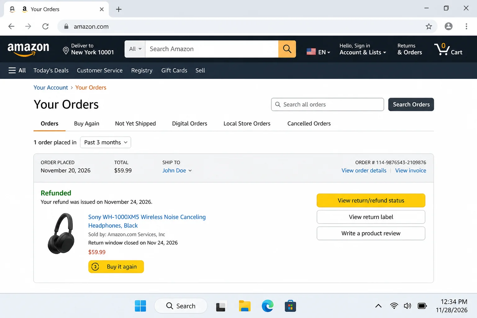Go back with browser back arrow
This screenshot has height=318, width=477.
tap(11, 26)
